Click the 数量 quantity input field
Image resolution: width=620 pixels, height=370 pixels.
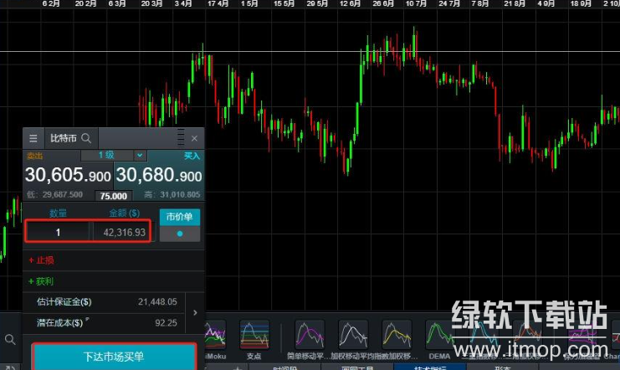coord(57,232)
